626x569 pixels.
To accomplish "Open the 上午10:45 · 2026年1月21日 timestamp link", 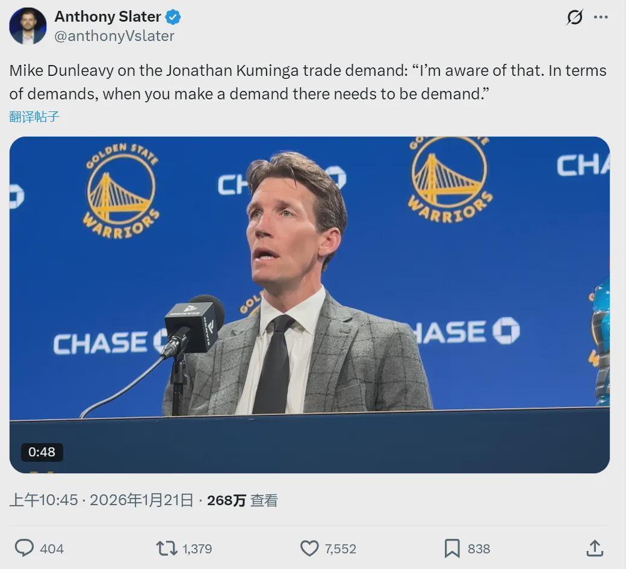I will point(101,500).
